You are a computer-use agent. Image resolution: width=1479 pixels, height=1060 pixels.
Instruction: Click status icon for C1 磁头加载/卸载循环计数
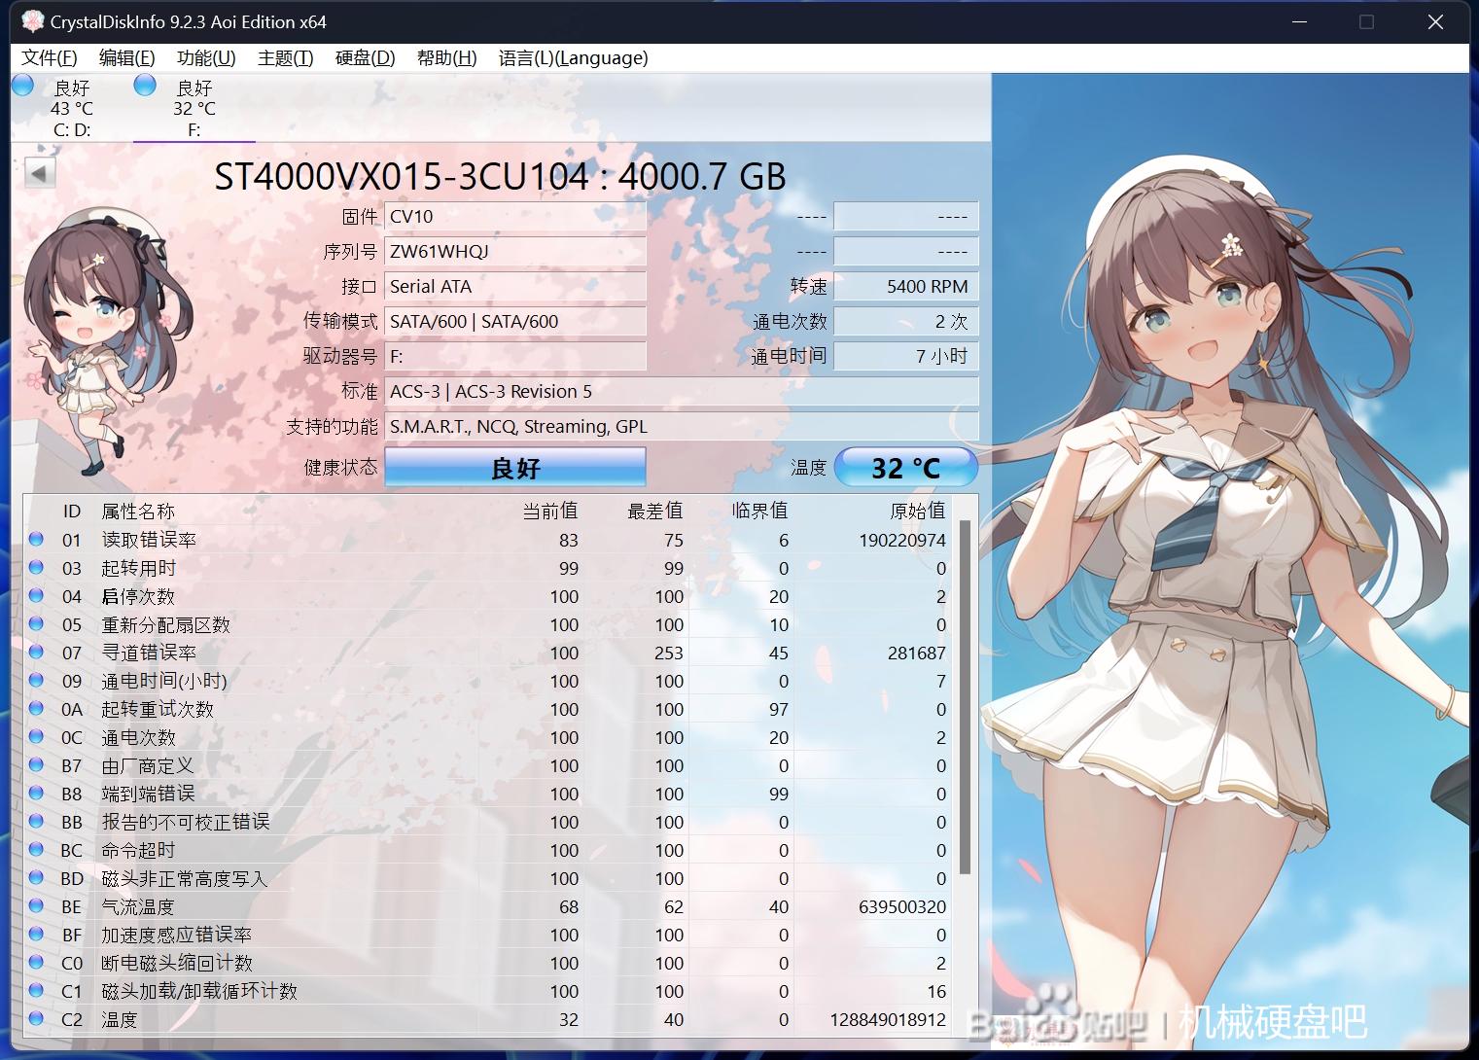(x=36, y=990)
